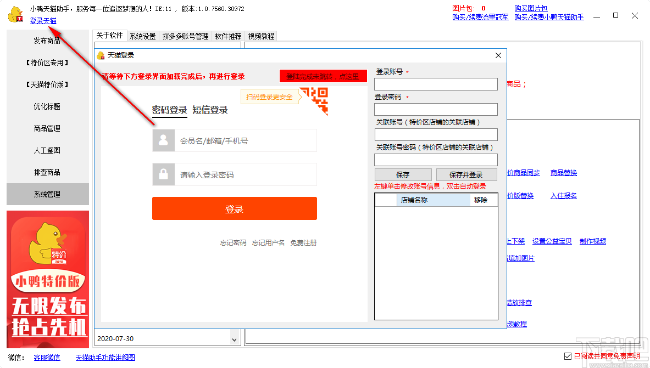Select 密码登录 login mode
The height and width of the screenshot is (368, 650).
tap(169, 110)
